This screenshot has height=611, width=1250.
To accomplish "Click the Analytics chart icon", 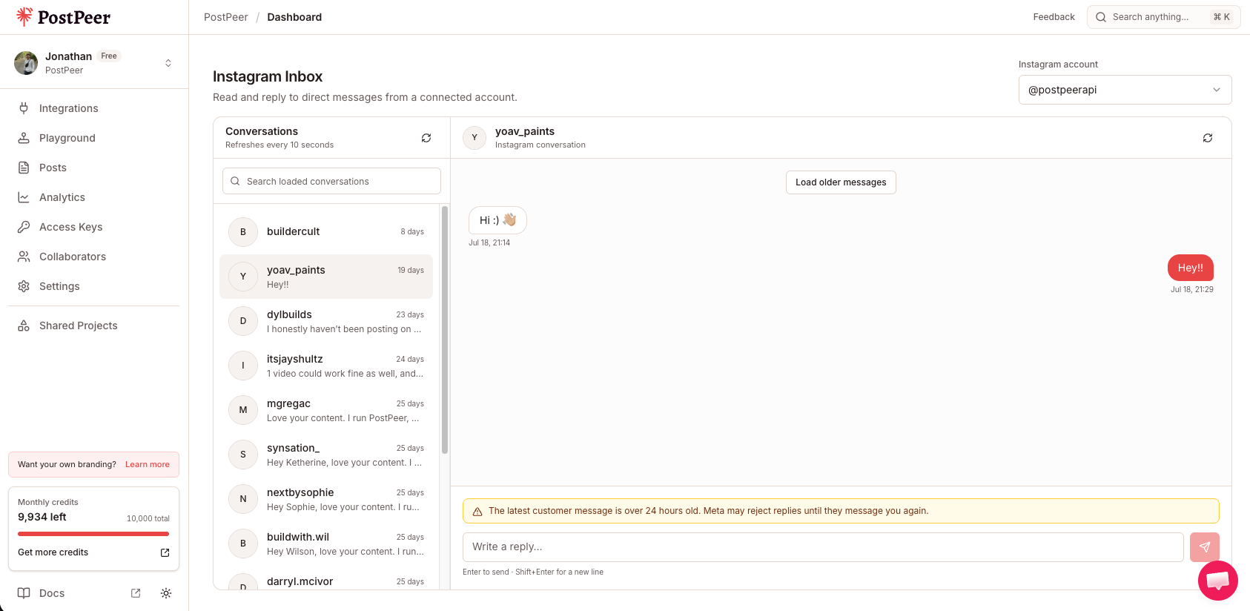I will [x=24, y=197].
